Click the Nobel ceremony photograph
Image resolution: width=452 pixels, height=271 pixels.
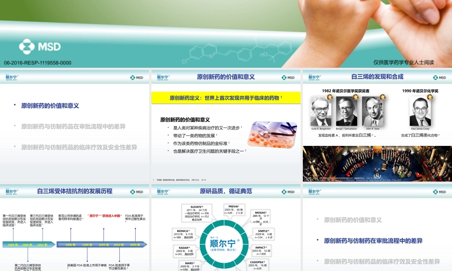pyautogui.click(x=377, y=163)
